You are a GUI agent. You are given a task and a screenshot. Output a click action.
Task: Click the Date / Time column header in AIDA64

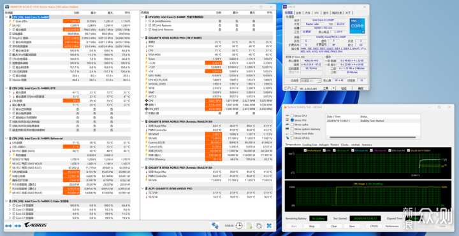(x=333, y=116)
